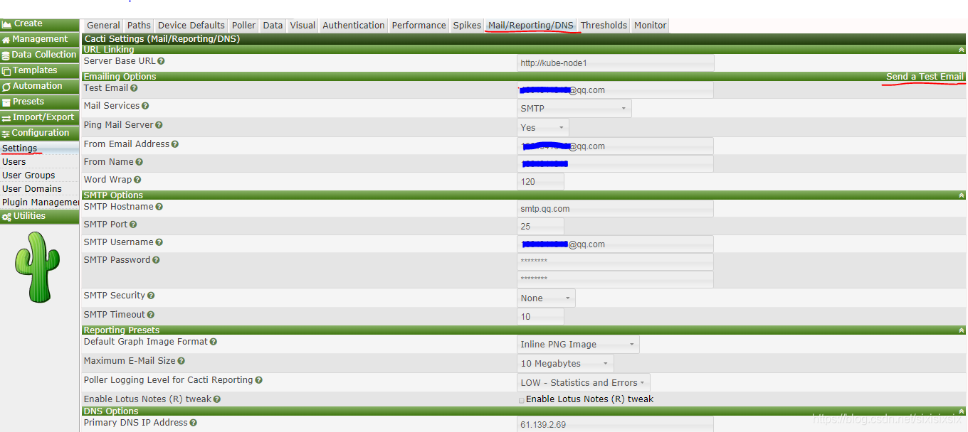This screenshot has height=432, width=968.
Task: Show help for From Email Address
Action: tap(174, 145)
